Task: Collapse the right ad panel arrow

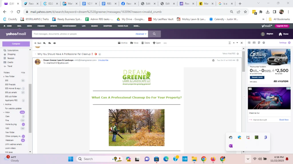Action: tap(244, 96)
